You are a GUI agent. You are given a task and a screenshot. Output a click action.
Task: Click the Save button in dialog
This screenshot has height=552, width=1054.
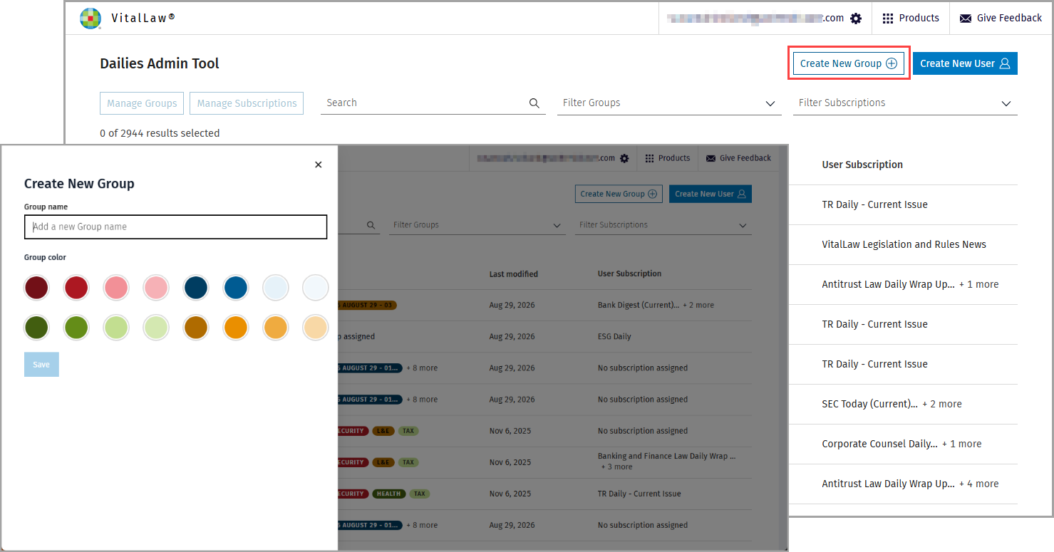tap(41, 365)
